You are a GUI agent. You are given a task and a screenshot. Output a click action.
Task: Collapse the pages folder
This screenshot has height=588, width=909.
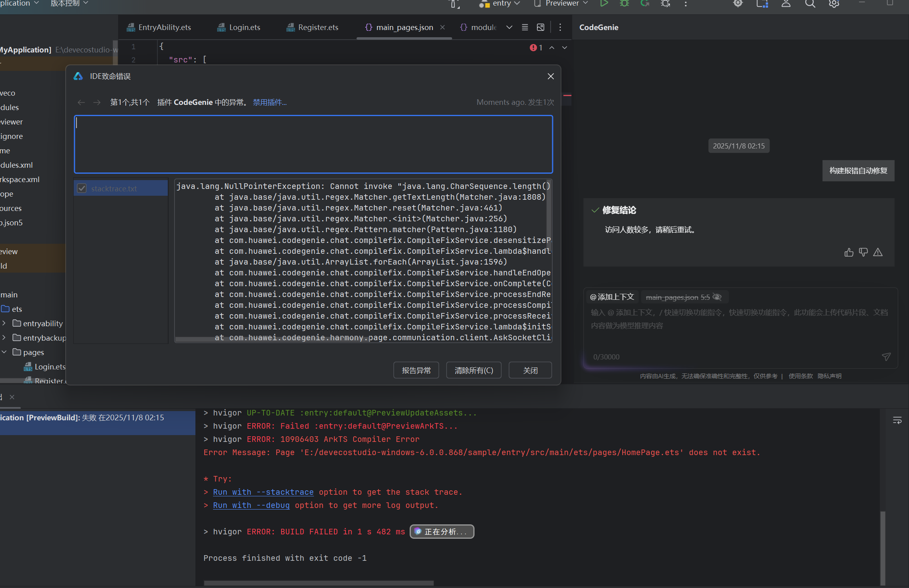(4, 352)
